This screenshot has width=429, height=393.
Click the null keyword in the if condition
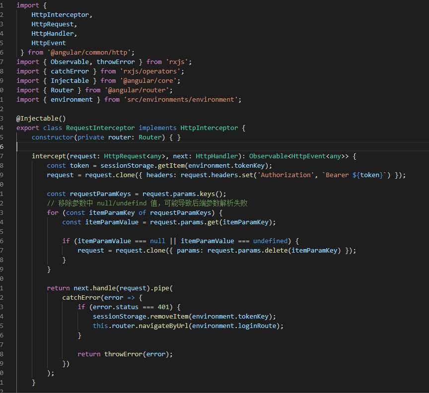(x=157, y=241)
